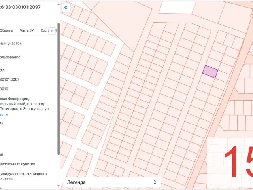Click the panel scroll-up arrow

pos(59,4)
